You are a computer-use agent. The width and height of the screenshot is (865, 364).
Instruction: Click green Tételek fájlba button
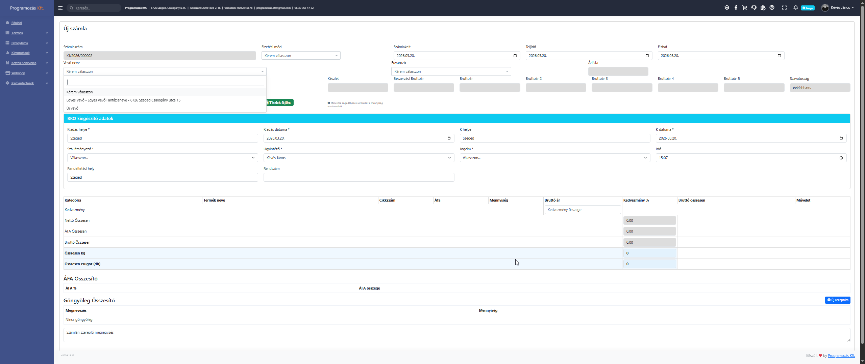tap(280, 102)
